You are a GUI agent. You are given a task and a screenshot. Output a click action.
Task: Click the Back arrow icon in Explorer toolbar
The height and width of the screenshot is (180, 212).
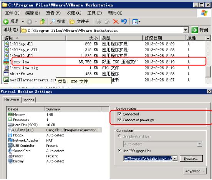[6, 21]
